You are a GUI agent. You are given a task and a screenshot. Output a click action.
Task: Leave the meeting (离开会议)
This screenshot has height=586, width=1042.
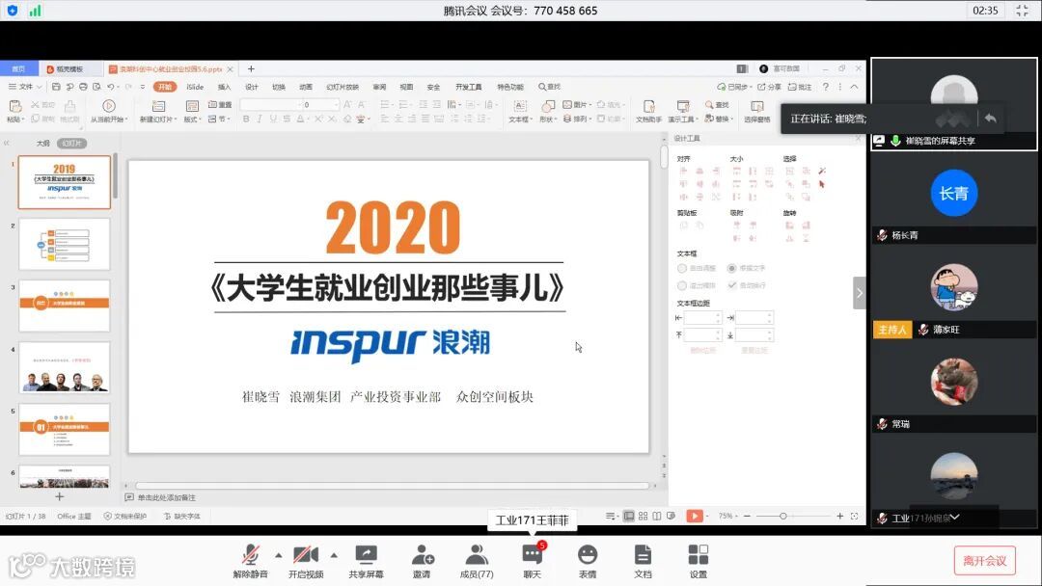(984, 561)
